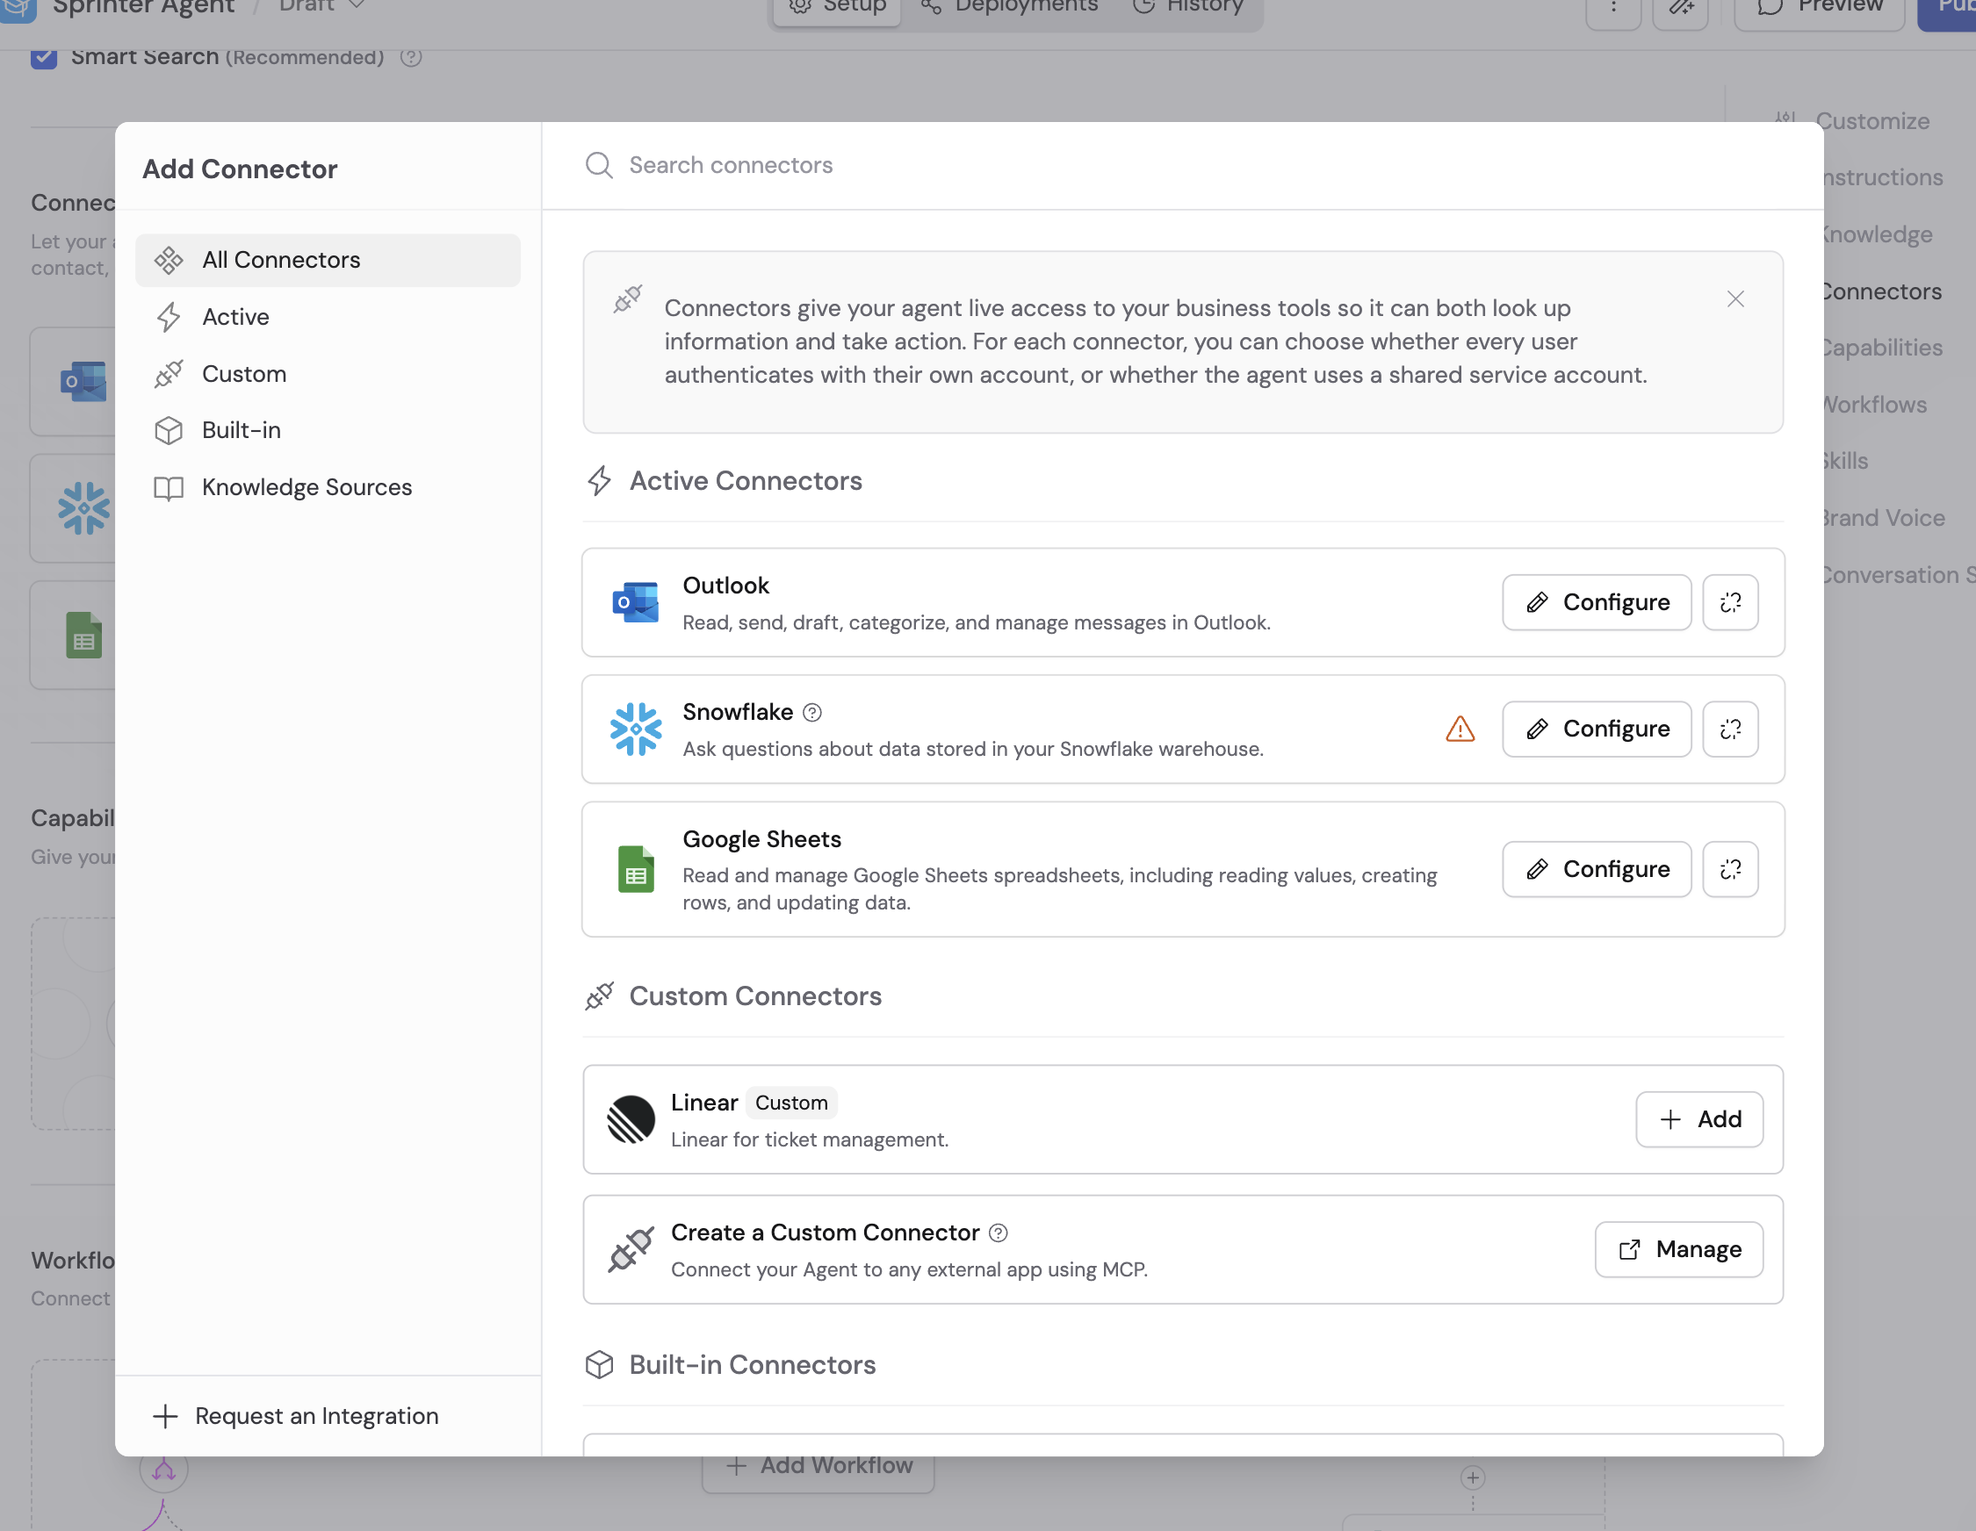The height and width of the screenshot is (1531, 1976).
Task: Click Request an Integration
Action: [x=296, y=1416]
